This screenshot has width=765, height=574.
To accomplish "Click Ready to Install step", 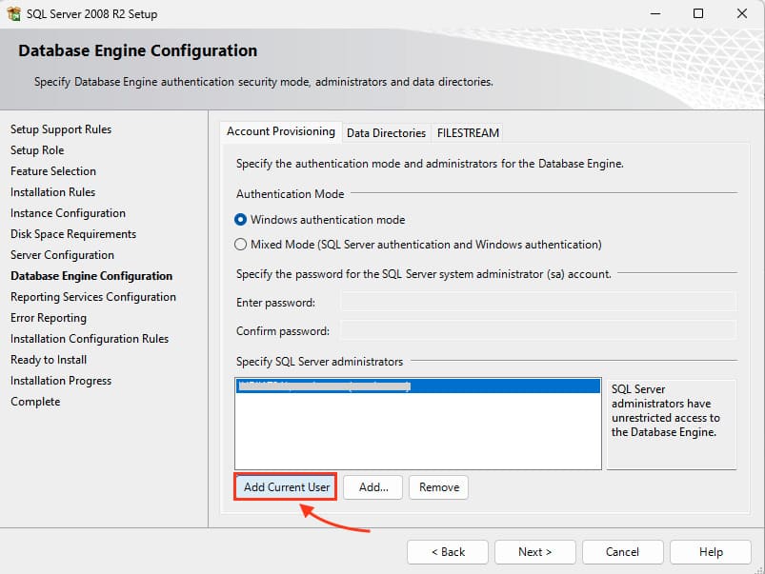I will point(49,360).
